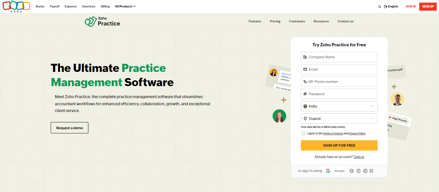
Task: Click the search icon in the top bar
Action: [380, 6]
